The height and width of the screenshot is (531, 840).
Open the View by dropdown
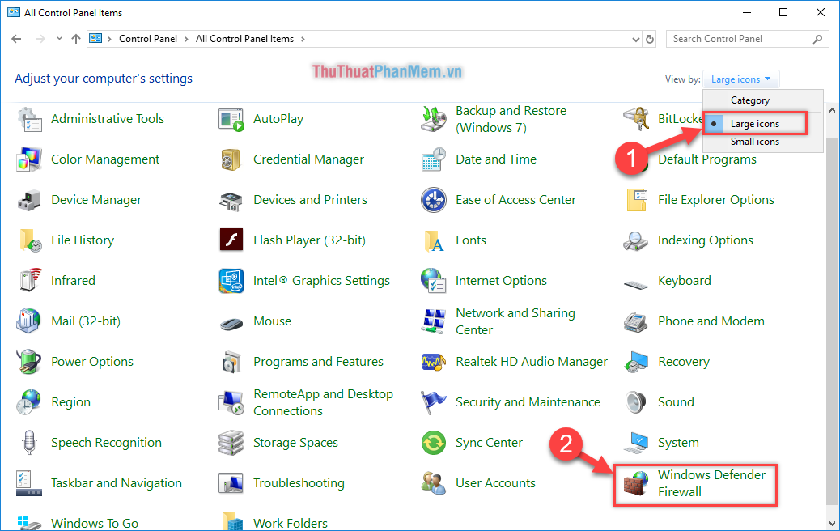tap(740, 79)
